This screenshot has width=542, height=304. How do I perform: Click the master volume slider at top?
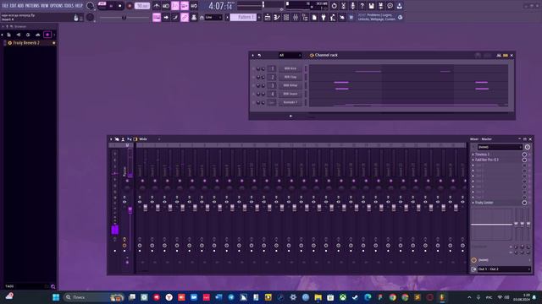[261, 5]
